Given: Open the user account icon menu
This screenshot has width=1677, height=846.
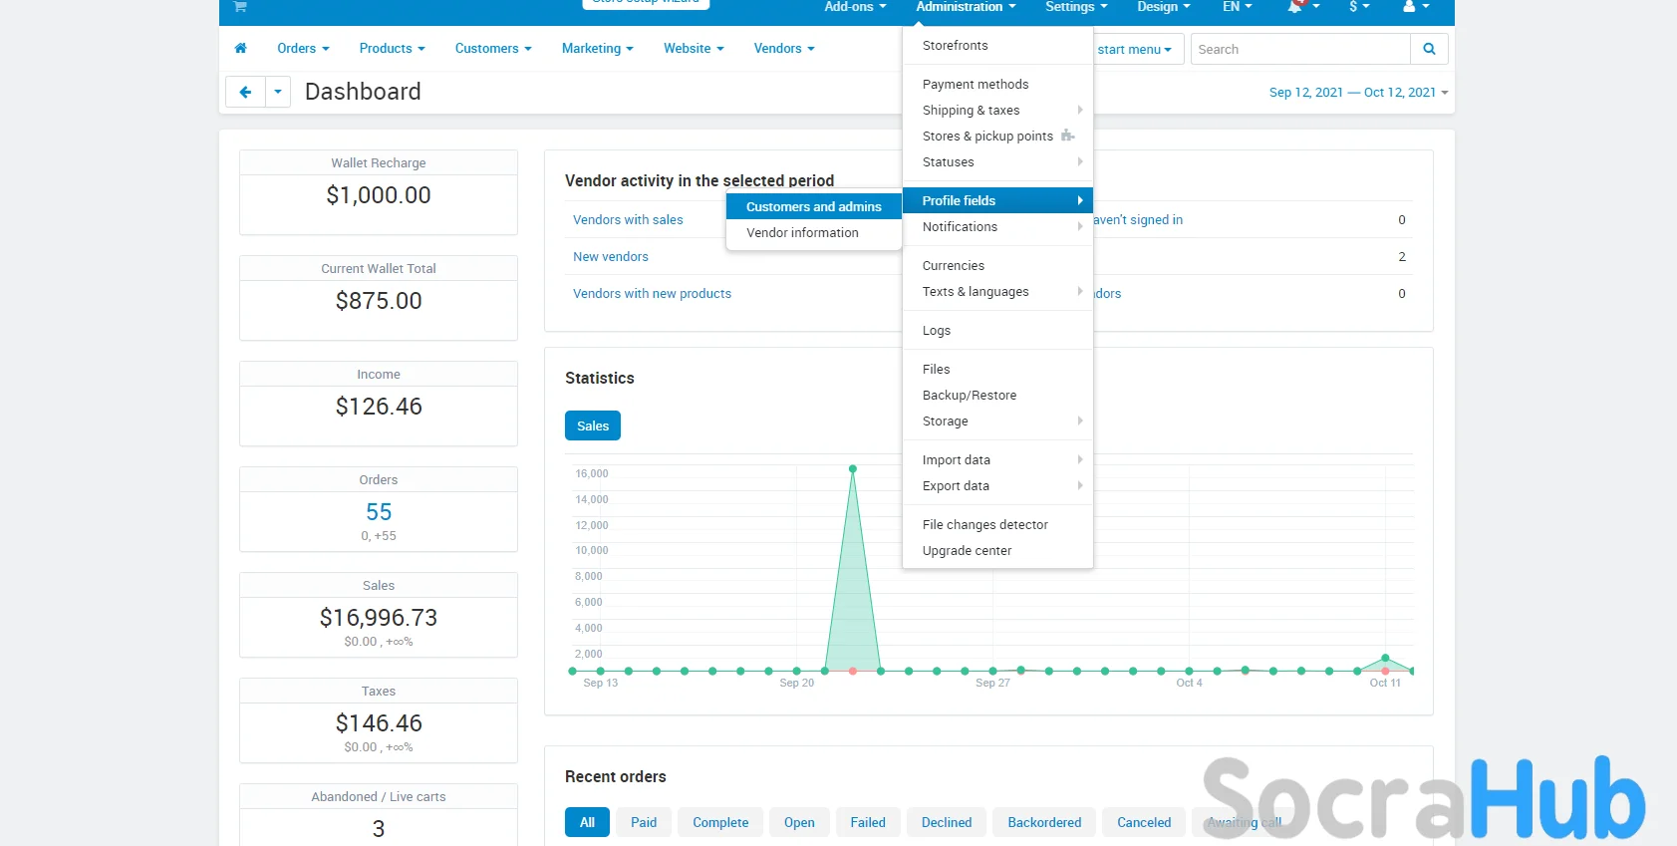Looking at the screenshot, I should coord(1409,7).
